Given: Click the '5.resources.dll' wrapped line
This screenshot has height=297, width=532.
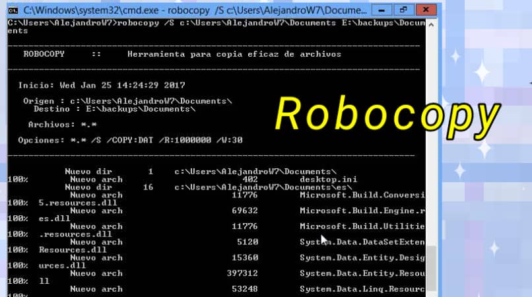Looking at the screenshot, I should click(78, 203).
